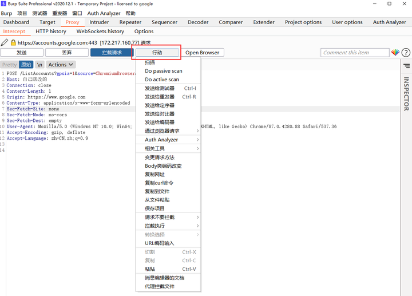Open Auth Analyzer main tab
Image resolution: width=412 pixels, height=296 pixels.
(390, 22)
